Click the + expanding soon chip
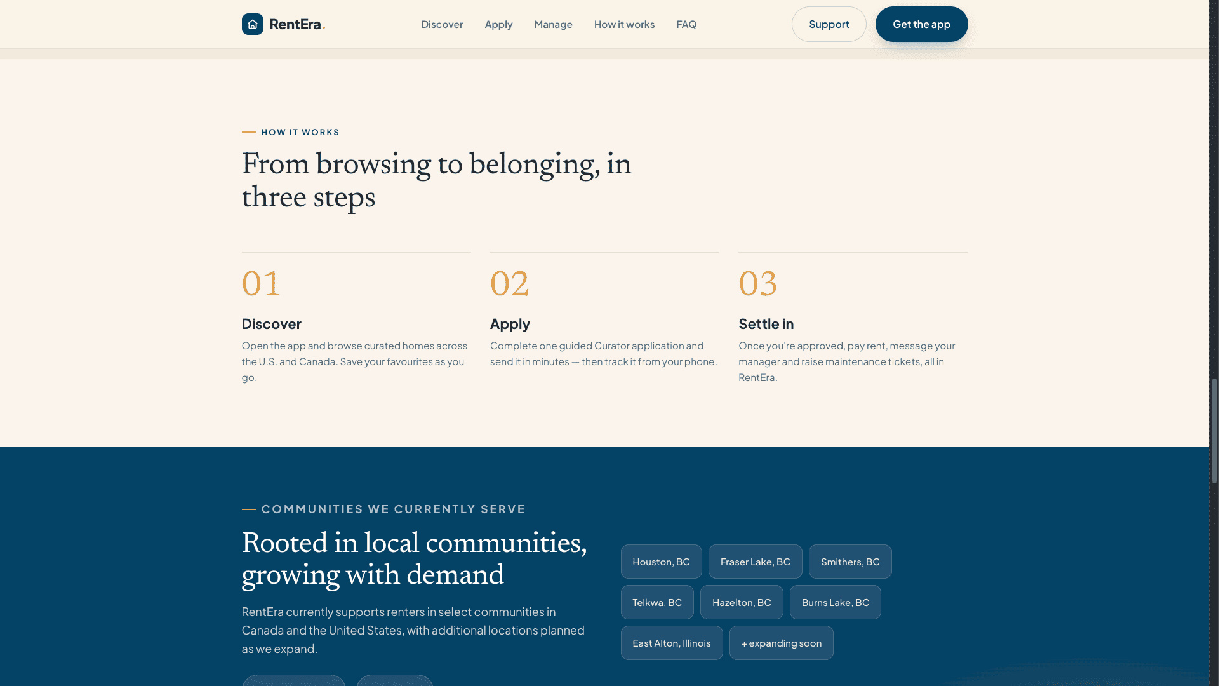The height and width of the screenshot is (686, 1219). point(781,643)
